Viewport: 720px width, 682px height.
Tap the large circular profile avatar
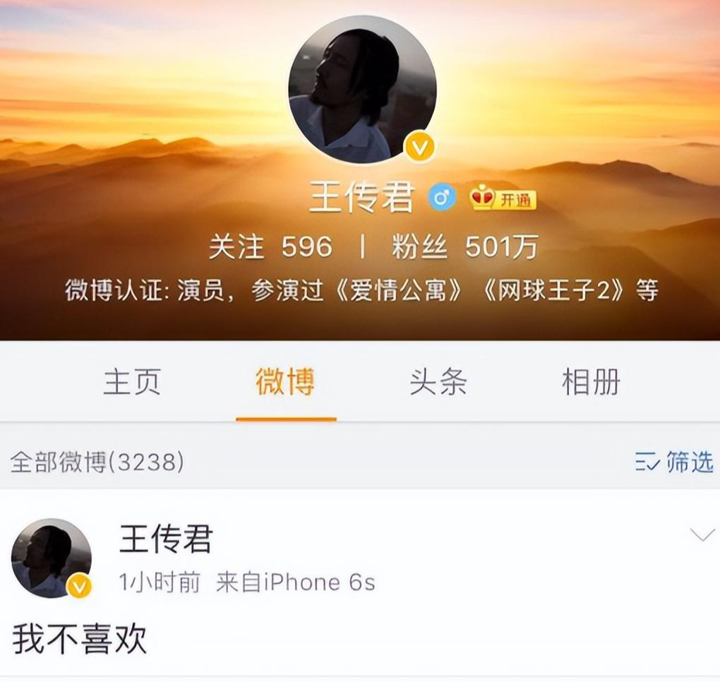[362, 90]
